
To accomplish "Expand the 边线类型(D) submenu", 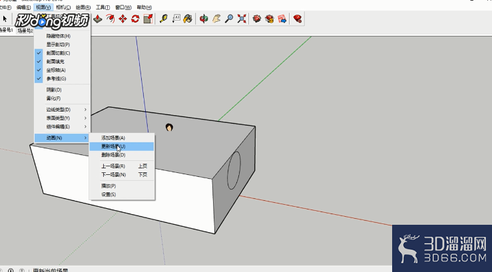I will point(62,109).
